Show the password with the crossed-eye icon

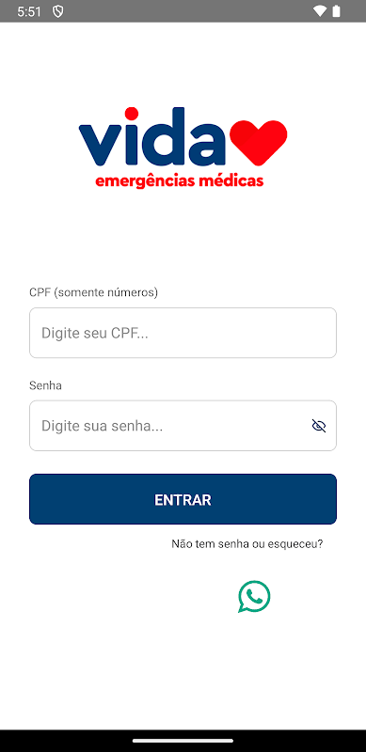[x=318, y=426]
